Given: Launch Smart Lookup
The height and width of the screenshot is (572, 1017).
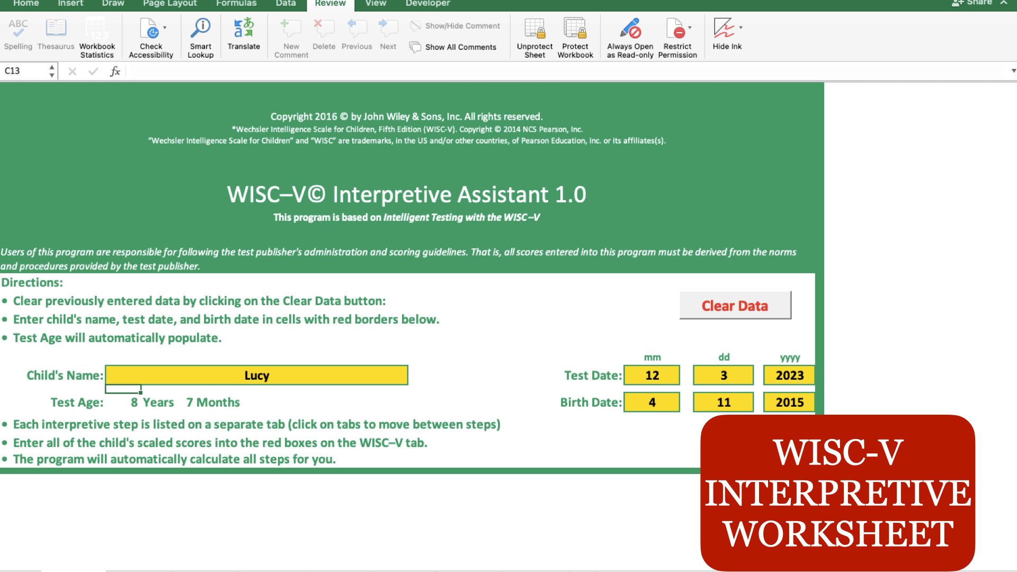Looking at the screenshot, I should pos(200,36).
